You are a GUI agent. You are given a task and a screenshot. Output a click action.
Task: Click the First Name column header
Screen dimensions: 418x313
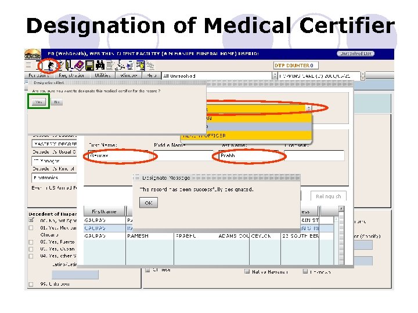pos(105,212)
